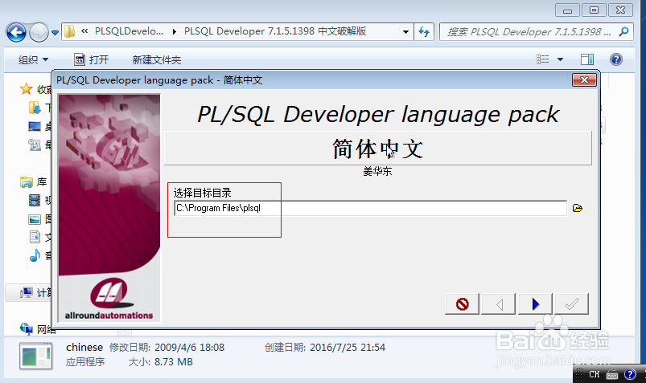Image resolution: width=646 pixels, height=383 pixels.
Task: Click the search magnifier icon
Action: click(623, 31)
